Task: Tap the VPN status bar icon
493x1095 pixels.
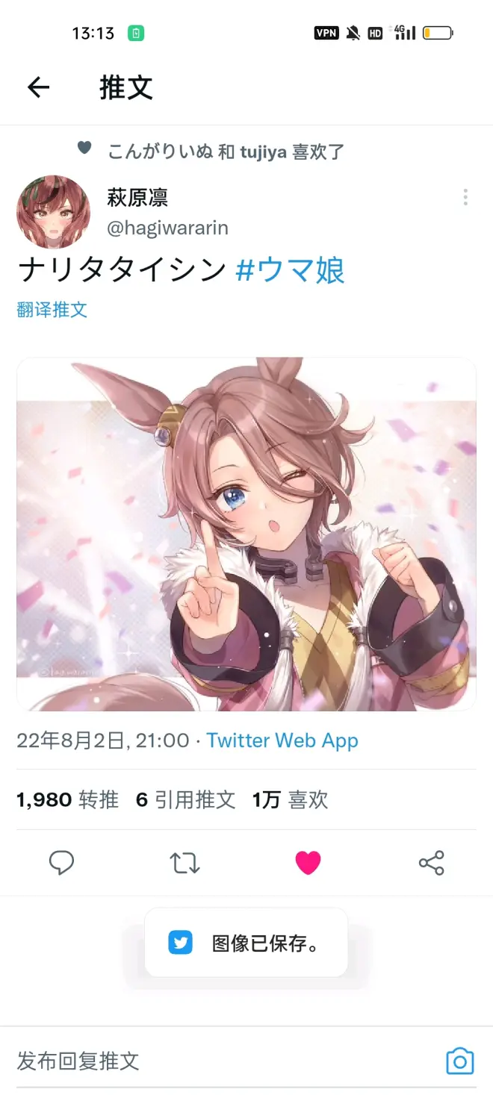Action: coord(326,33)
